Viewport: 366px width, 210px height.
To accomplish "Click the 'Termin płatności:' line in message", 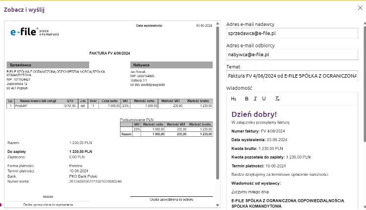I will [258, 166].
